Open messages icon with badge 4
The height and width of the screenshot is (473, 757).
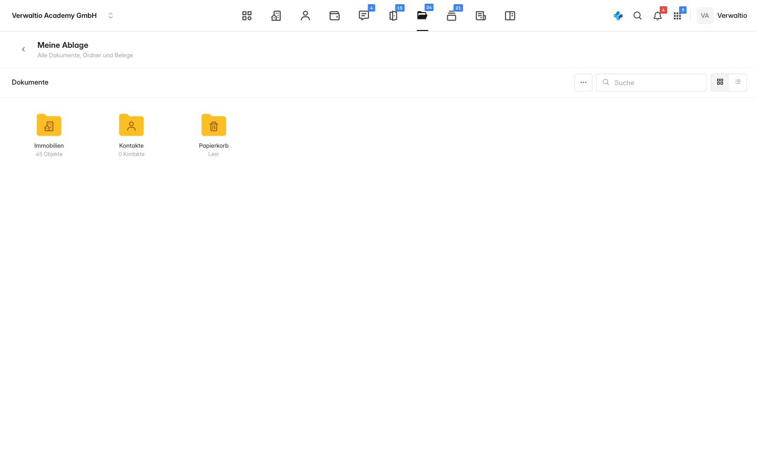coord(364,16)
